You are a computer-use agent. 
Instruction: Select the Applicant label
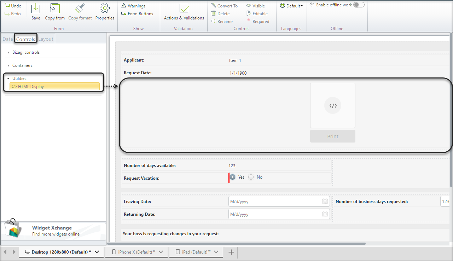click(134, 60)
